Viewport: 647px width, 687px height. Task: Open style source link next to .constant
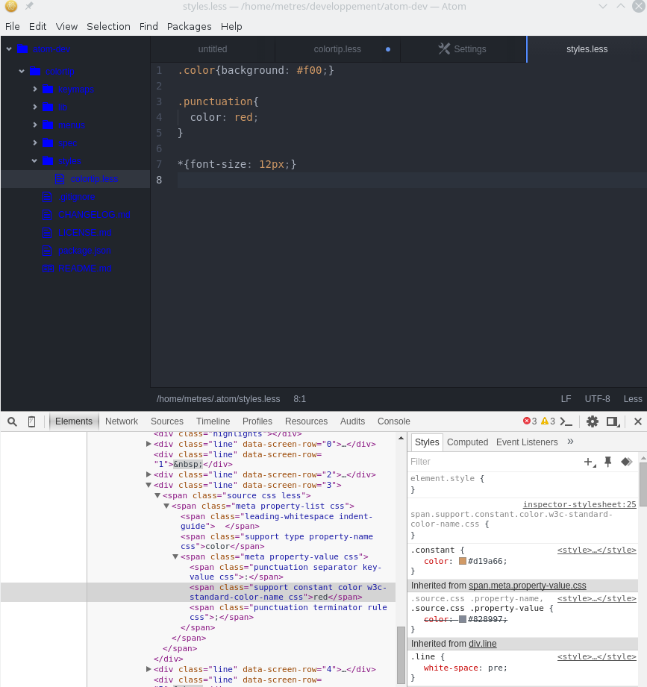click(x=596, y=550)
